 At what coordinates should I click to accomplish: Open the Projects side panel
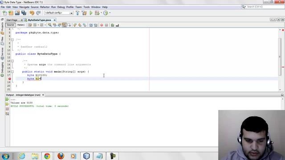tap(2, 28)
